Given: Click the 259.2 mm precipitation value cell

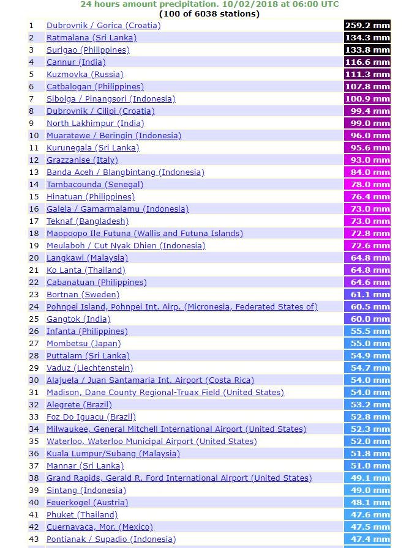Looking at the screenshot, I should coord(367,26).
